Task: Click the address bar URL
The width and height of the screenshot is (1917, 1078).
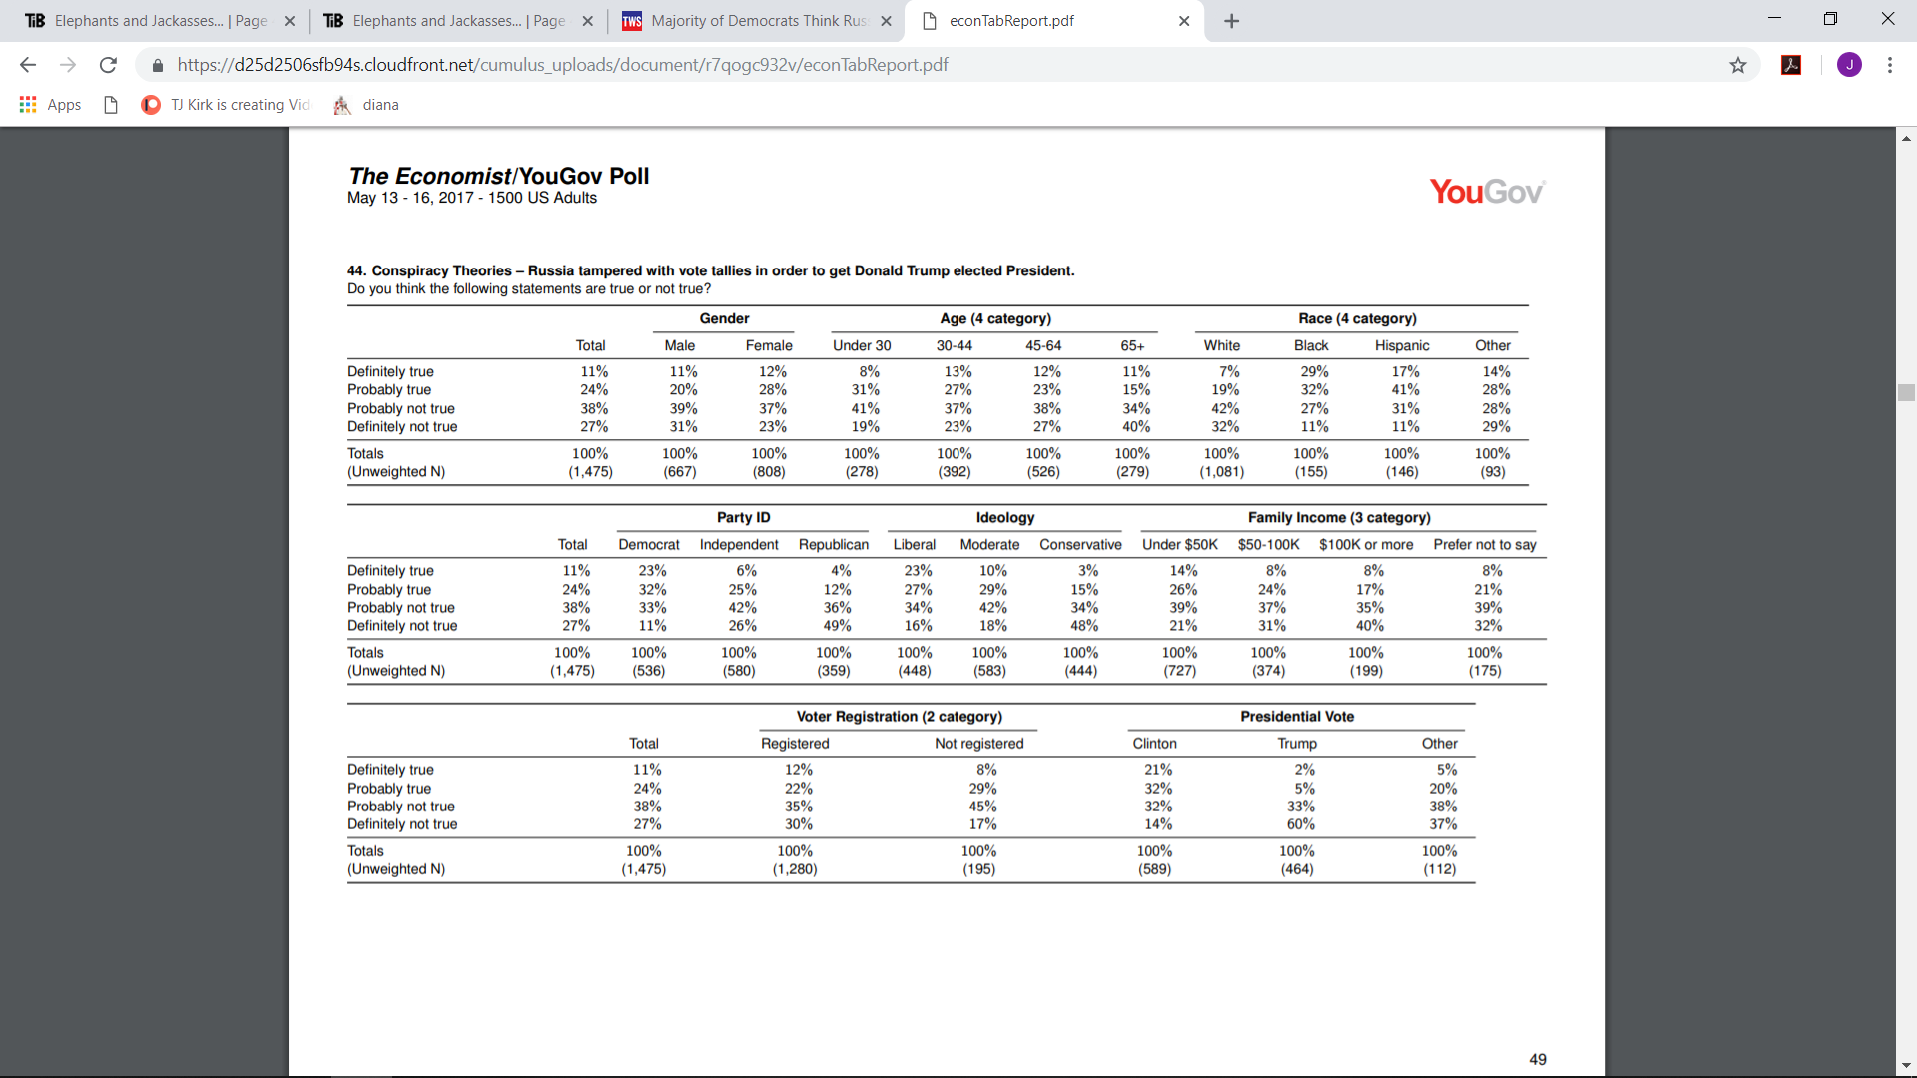Action: coord(562,65)
